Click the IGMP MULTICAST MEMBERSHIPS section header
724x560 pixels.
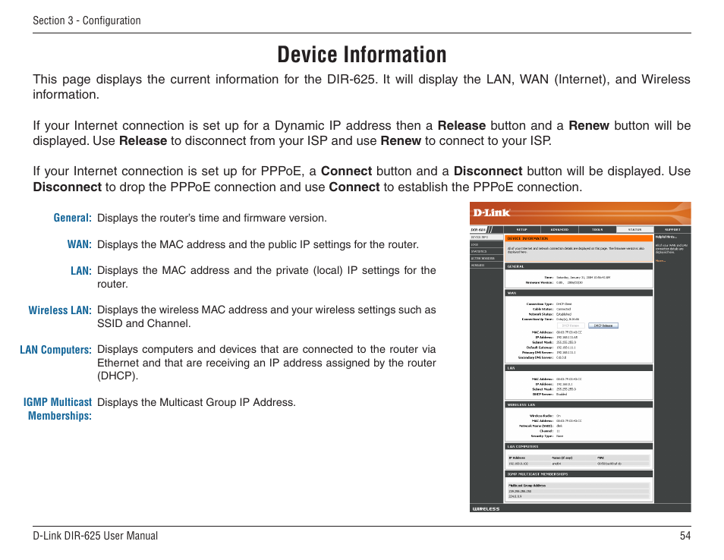pos(579,474)
